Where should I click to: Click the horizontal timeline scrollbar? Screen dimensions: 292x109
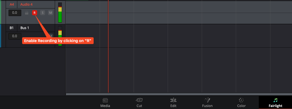point(179,94)
